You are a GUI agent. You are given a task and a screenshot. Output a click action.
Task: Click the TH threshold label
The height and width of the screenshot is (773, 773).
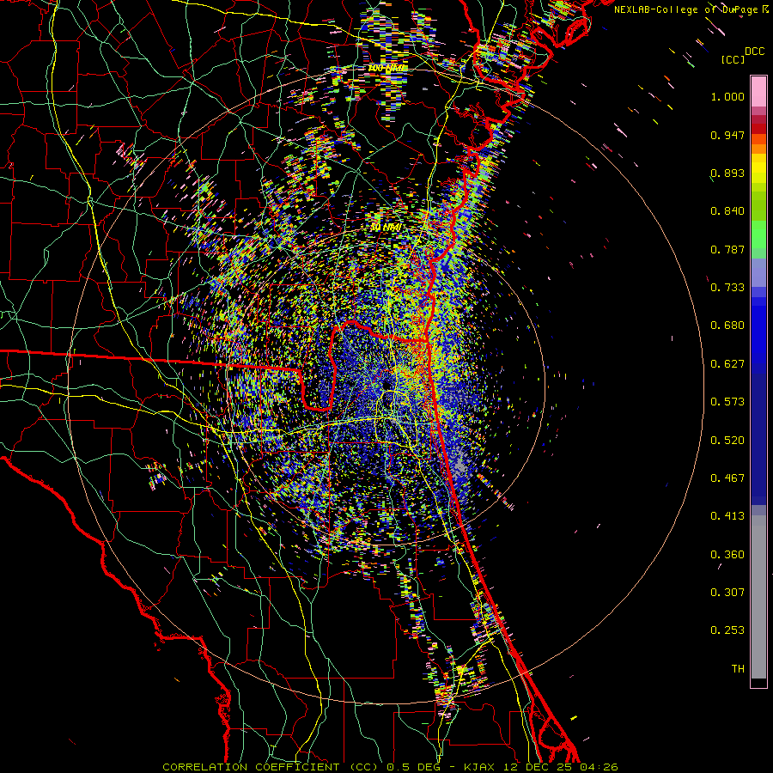click(738, 669)
